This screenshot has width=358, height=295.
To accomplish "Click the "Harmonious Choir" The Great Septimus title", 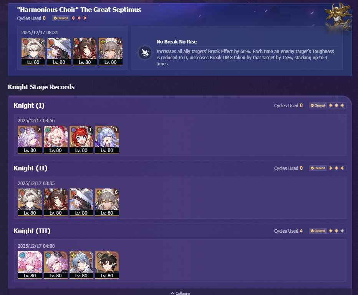I will [x=79, y=10].
